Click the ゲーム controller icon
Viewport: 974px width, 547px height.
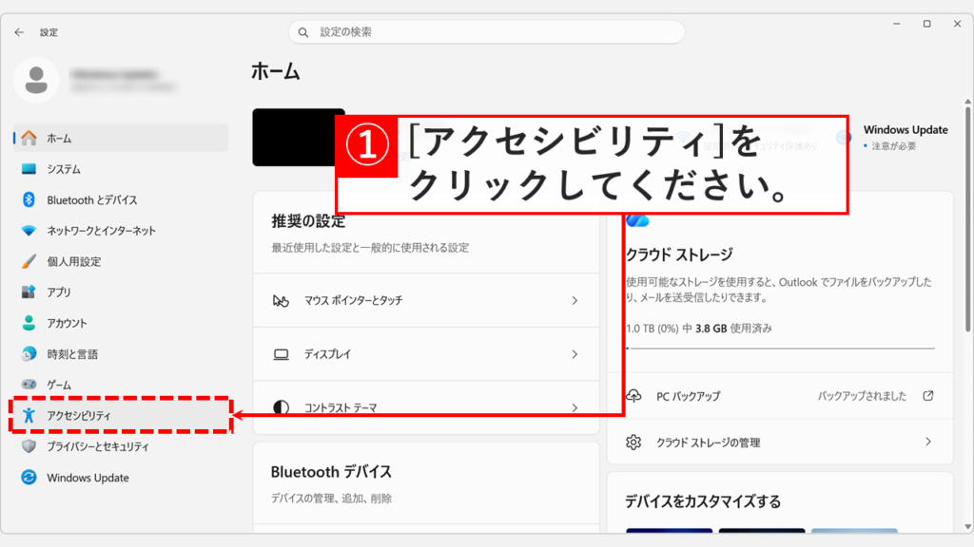point(29,385)
